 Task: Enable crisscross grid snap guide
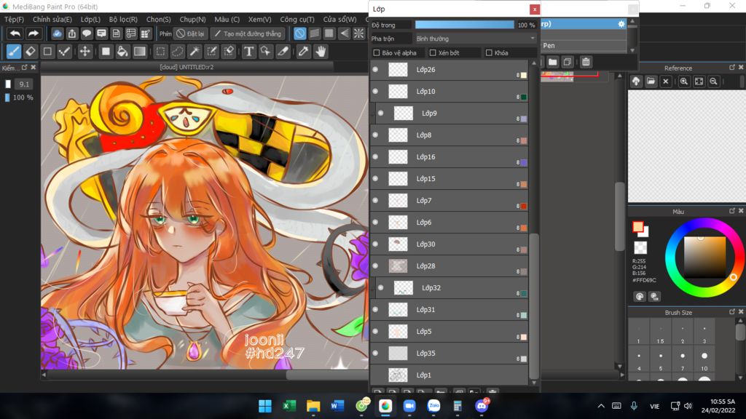coord(329,33)
